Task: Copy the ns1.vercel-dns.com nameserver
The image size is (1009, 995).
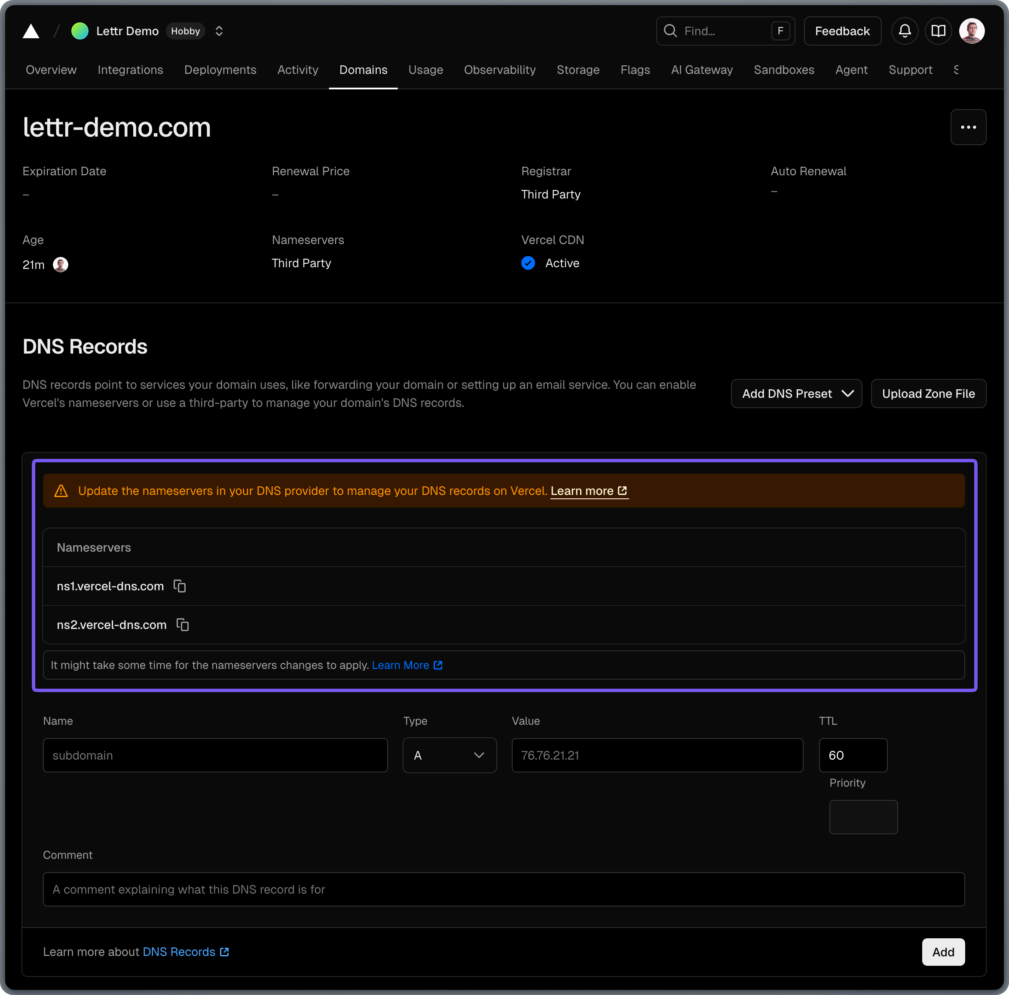Action: (179, 586)
